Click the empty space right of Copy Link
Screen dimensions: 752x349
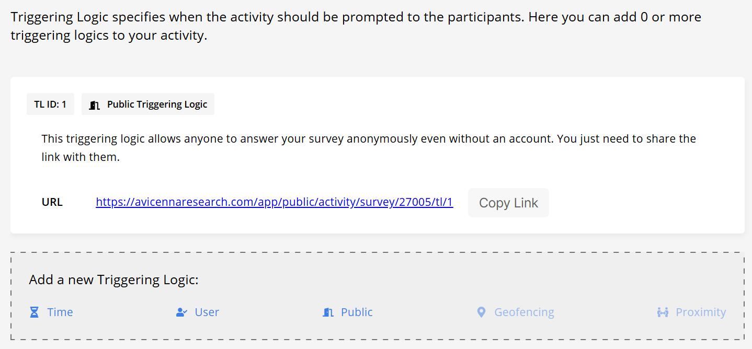pyautogui.click(x=643, y=203)
